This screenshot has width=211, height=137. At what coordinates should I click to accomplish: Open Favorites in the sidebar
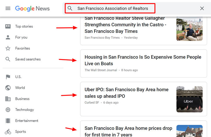coord(23,48)
